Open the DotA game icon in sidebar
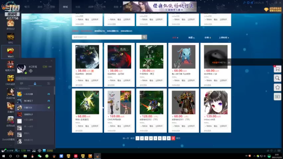This screenshot has height=159, width=283. point(11,134)
